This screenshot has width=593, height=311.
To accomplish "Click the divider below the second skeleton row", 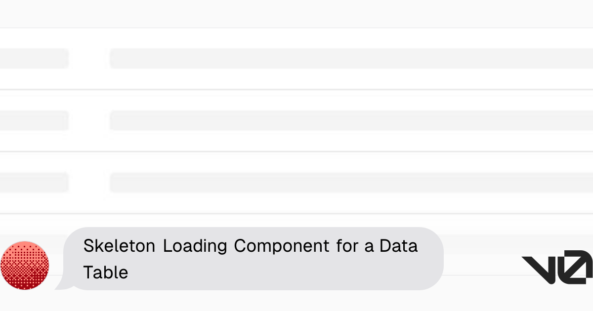I will click(x=296, y=152).
